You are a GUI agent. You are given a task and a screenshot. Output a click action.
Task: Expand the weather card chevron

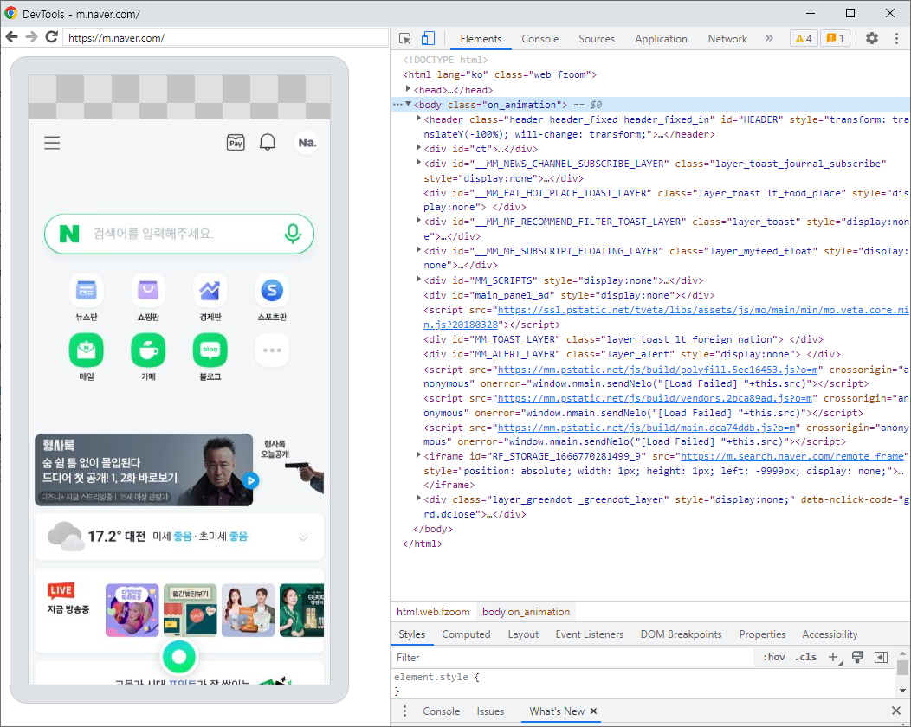pyautogui.click(x=303, y=537)
